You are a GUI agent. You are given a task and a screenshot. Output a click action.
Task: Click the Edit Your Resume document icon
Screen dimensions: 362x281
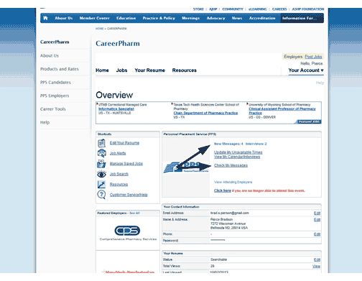[x=101, y=143]
